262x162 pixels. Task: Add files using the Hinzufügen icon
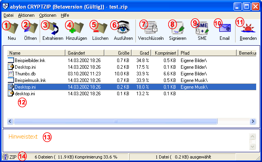[77, 28]
